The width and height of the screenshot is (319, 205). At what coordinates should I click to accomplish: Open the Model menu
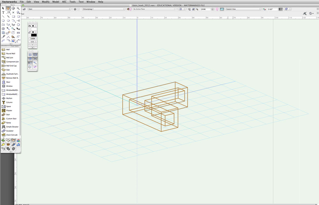(x=56, y=2)
